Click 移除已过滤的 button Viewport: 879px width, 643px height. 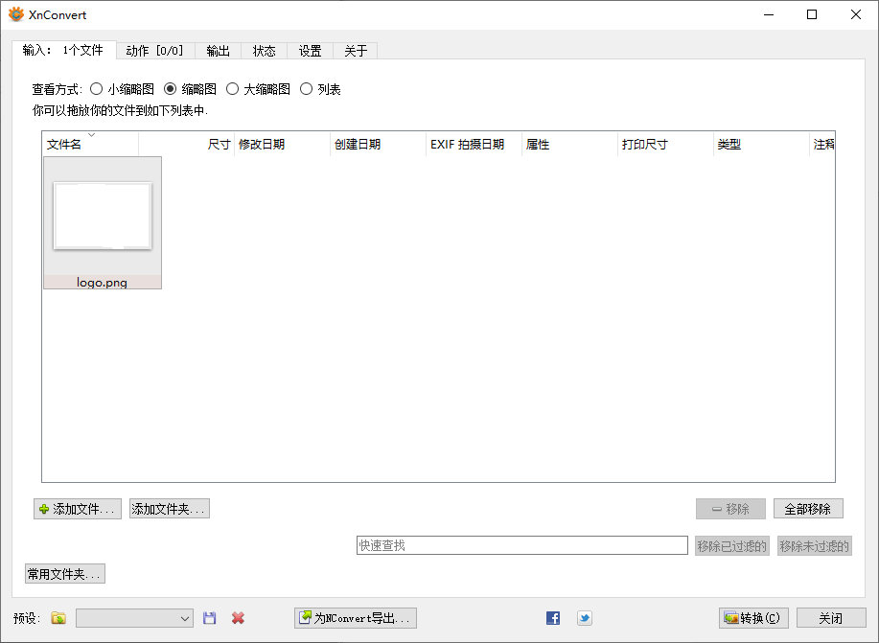point(731,545)
